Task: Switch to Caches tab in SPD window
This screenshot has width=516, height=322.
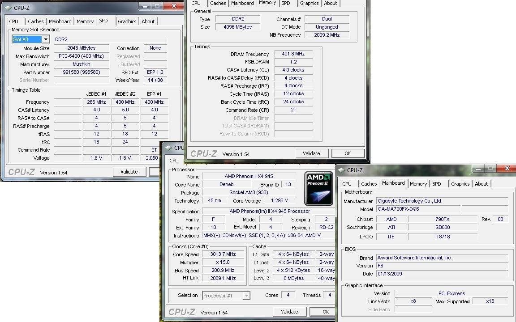Action: point(35,21)
